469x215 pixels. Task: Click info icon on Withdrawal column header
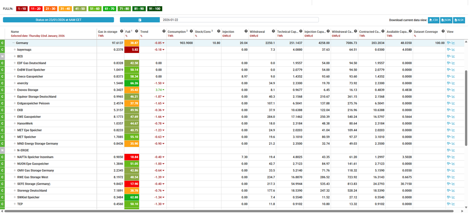273,32
